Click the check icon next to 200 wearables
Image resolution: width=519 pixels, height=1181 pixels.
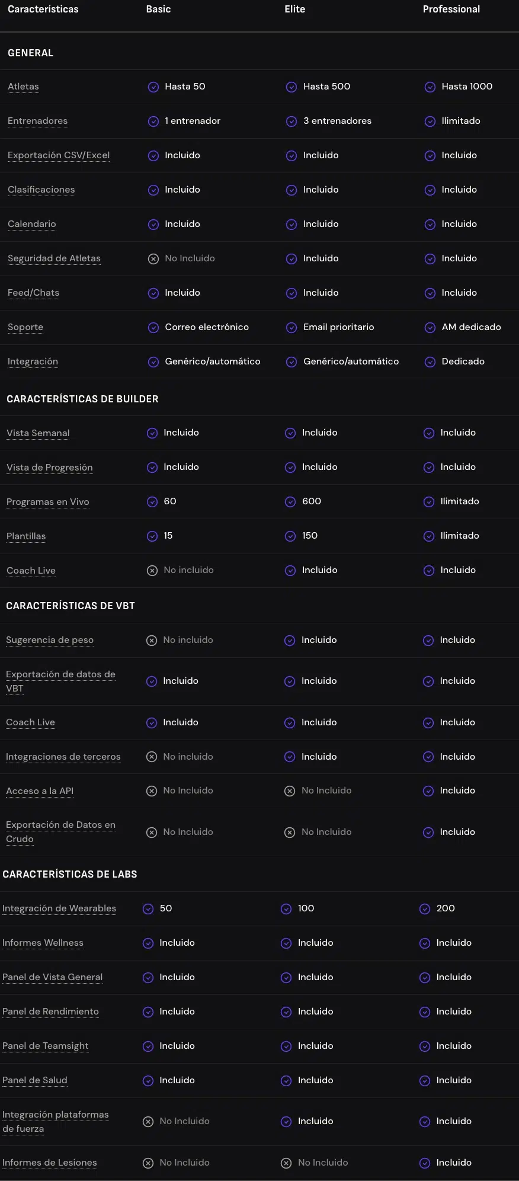pos(425,909)
